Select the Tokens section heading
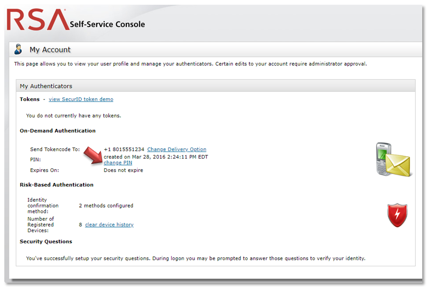This screenshot has width=428, height=288. coord(29,99)
